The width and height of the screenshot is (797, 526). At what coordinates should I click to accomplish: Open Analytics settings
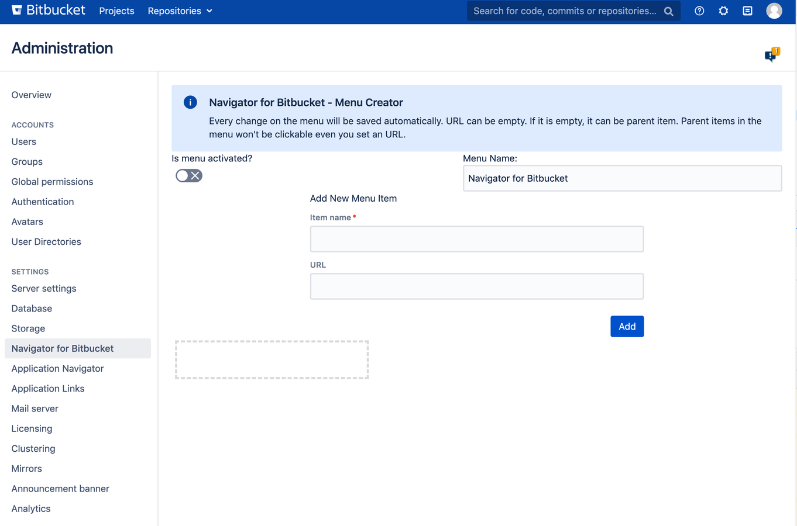(x=31, y=508)
